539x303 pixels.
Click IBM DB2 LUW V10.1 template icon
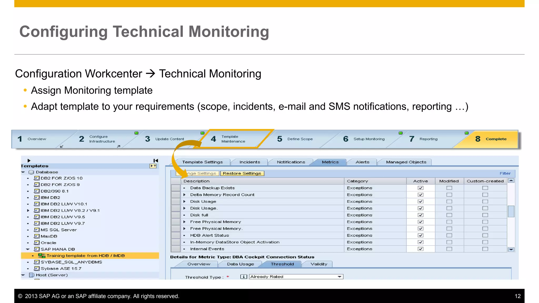click(x=37, y=204)
